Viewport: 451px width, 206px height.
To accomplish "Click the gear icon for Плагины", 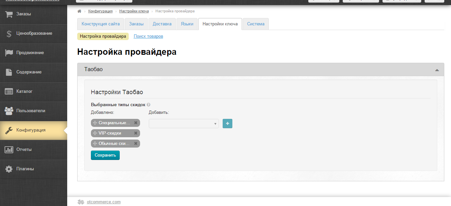I will point(9,169).
